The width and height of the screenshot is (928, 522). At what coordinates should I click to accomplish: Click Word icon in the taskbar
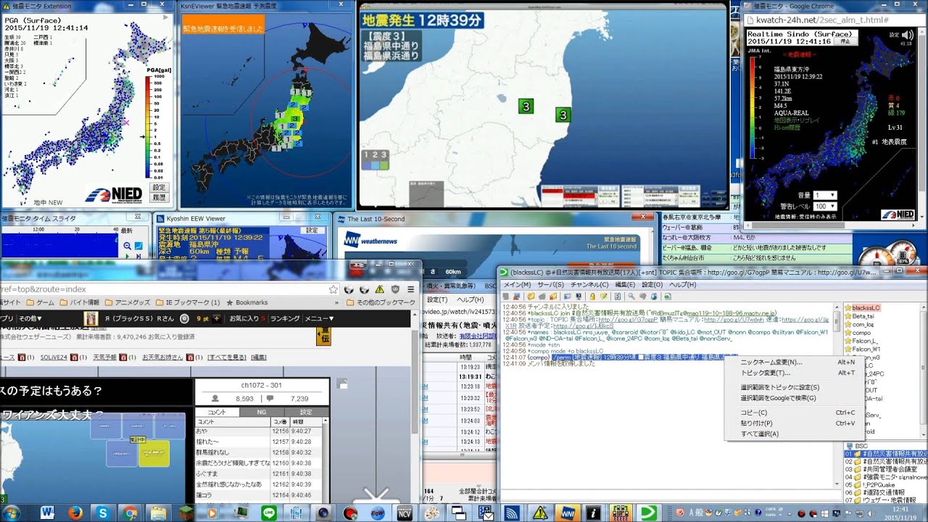[48, 513]
